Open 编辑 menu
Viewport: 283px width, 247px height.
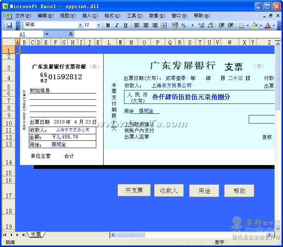pos(45,16)
